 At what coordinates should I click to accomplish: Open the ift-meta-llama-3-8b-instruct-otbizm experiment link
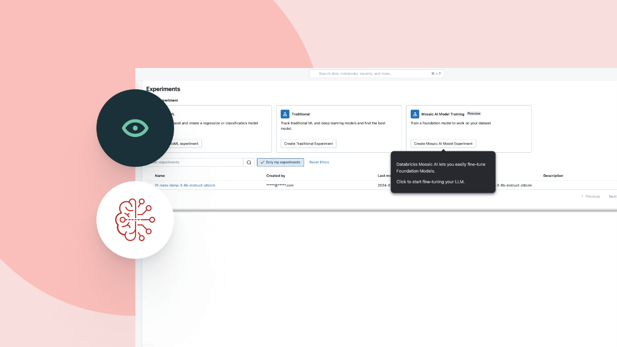[x=185, y=186]
